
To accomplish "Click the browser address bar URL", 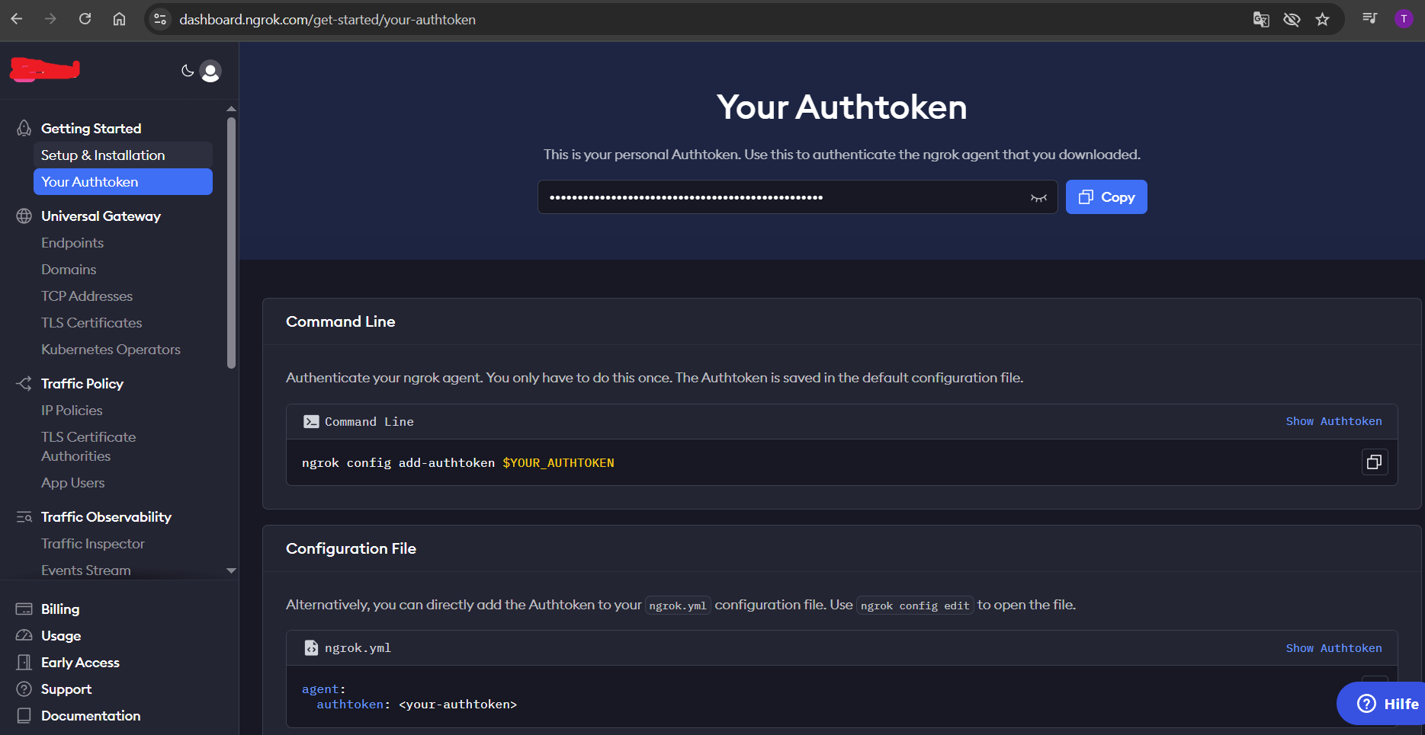I will (327, 19).
